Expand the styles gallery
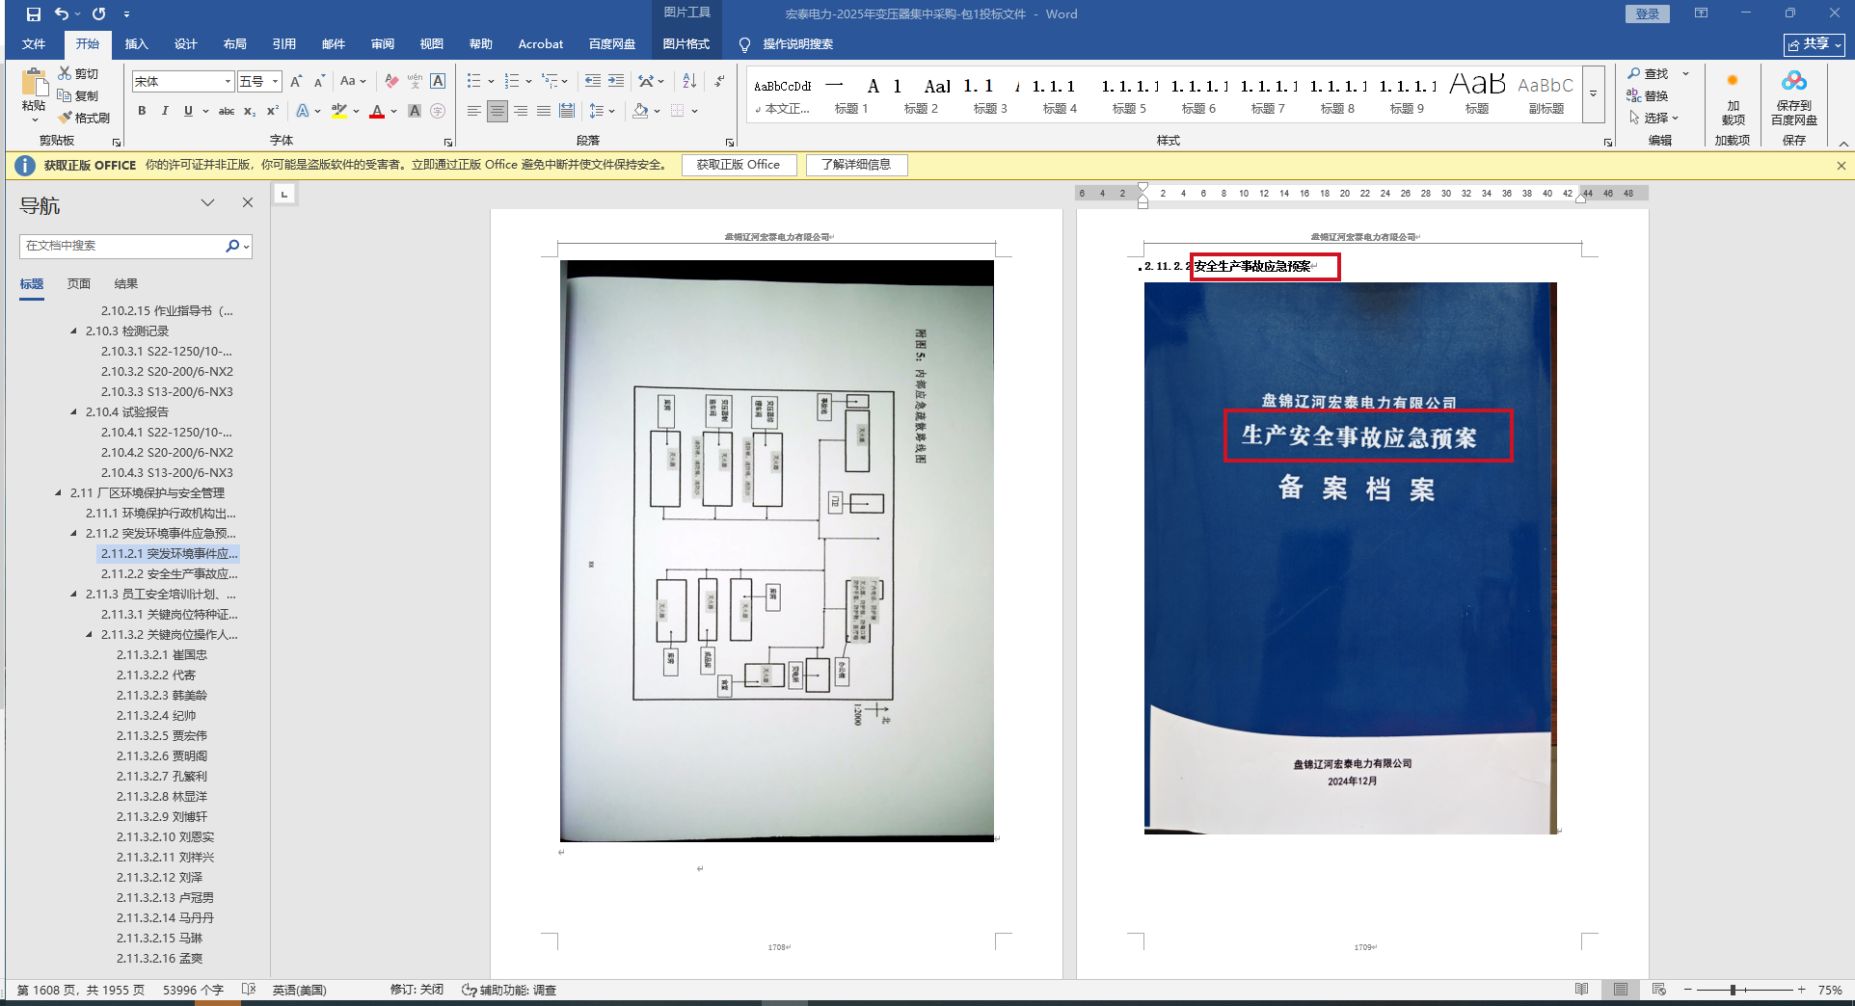Viewport: 1855px width, 1006px height. 1593,94
